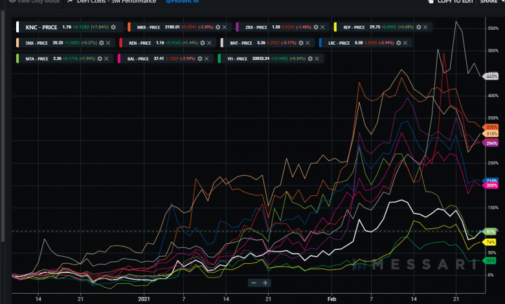Open settings gear for YFI - PRICE series
505x304 pixels.
310,59
